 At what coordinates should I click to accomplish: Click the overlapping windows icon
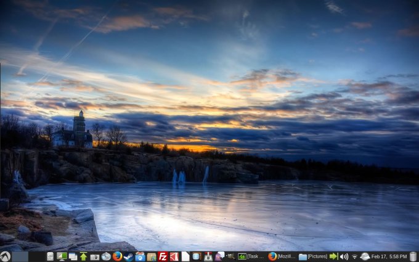coord(73,256)
